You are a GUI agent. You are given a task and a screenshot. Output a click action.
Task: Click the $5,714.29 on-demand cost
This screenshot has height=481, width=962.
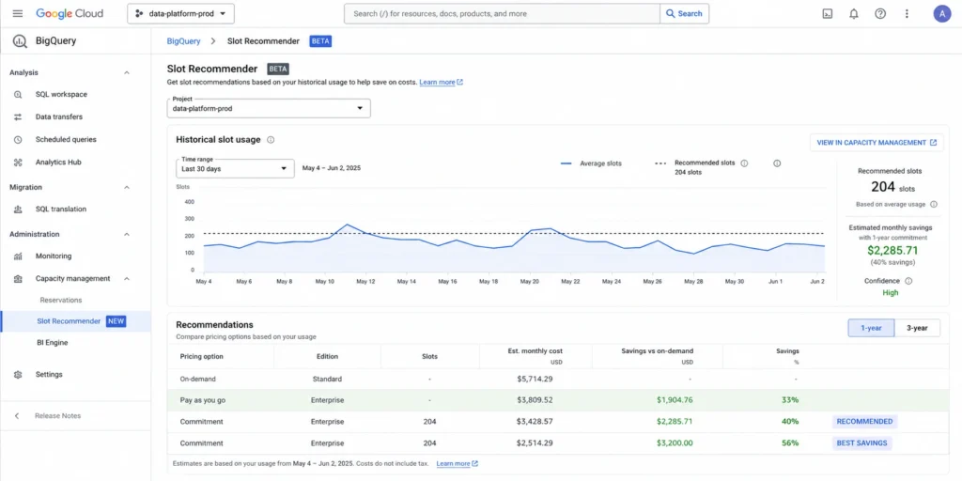coord(535,380)
